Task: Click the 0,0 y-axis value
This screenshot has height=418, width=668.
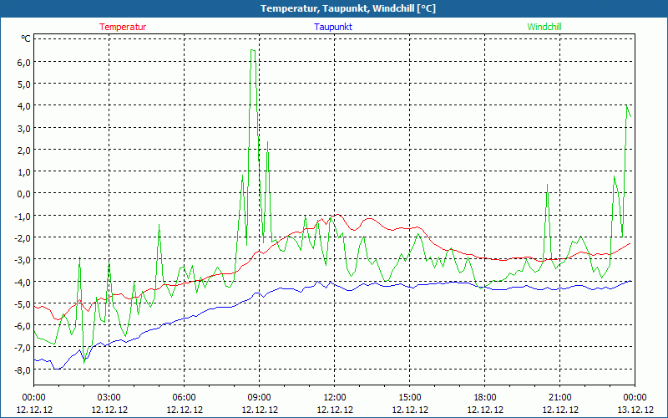Action: [23, 195]
